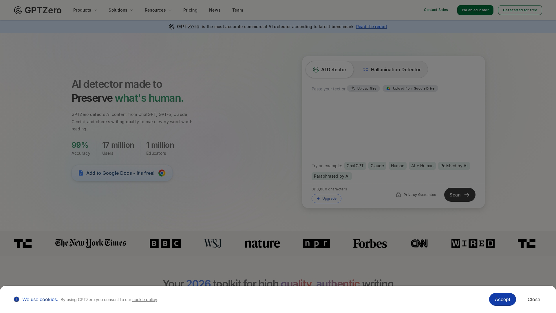
Task: Try the Polished by AI example
Action: (x=454, y=166)
